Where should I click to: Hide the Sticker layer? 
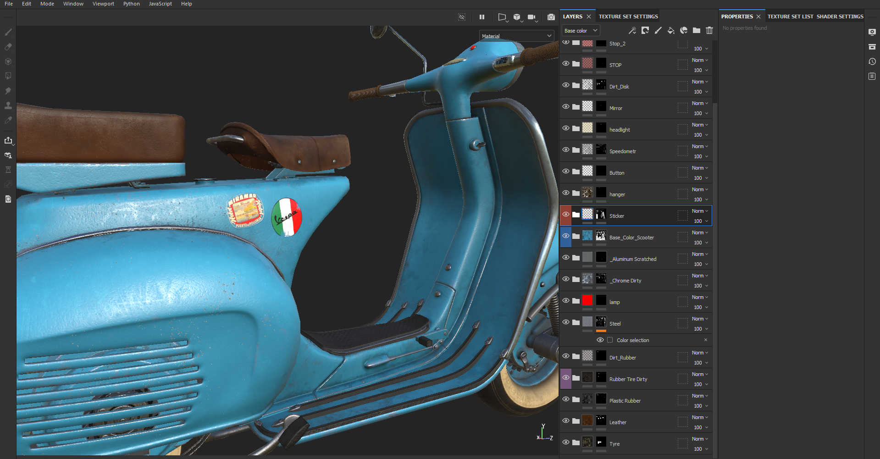click(566, 214)
